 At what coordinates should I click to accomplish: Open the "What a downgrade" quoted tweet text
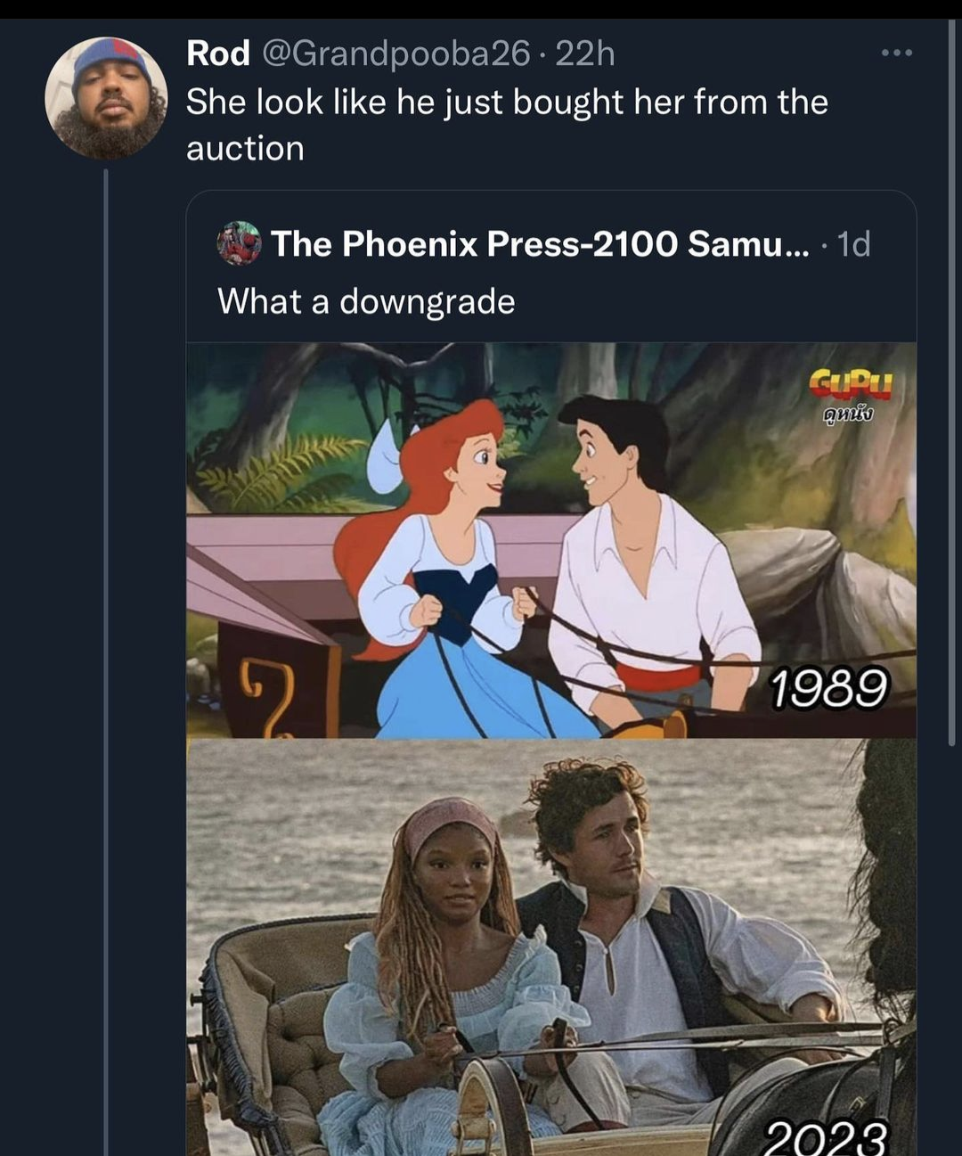(366, 301)
